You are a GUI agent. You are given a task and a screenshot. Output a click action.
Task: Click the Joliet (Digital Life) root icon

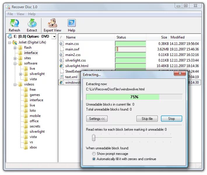click(15, 43)
